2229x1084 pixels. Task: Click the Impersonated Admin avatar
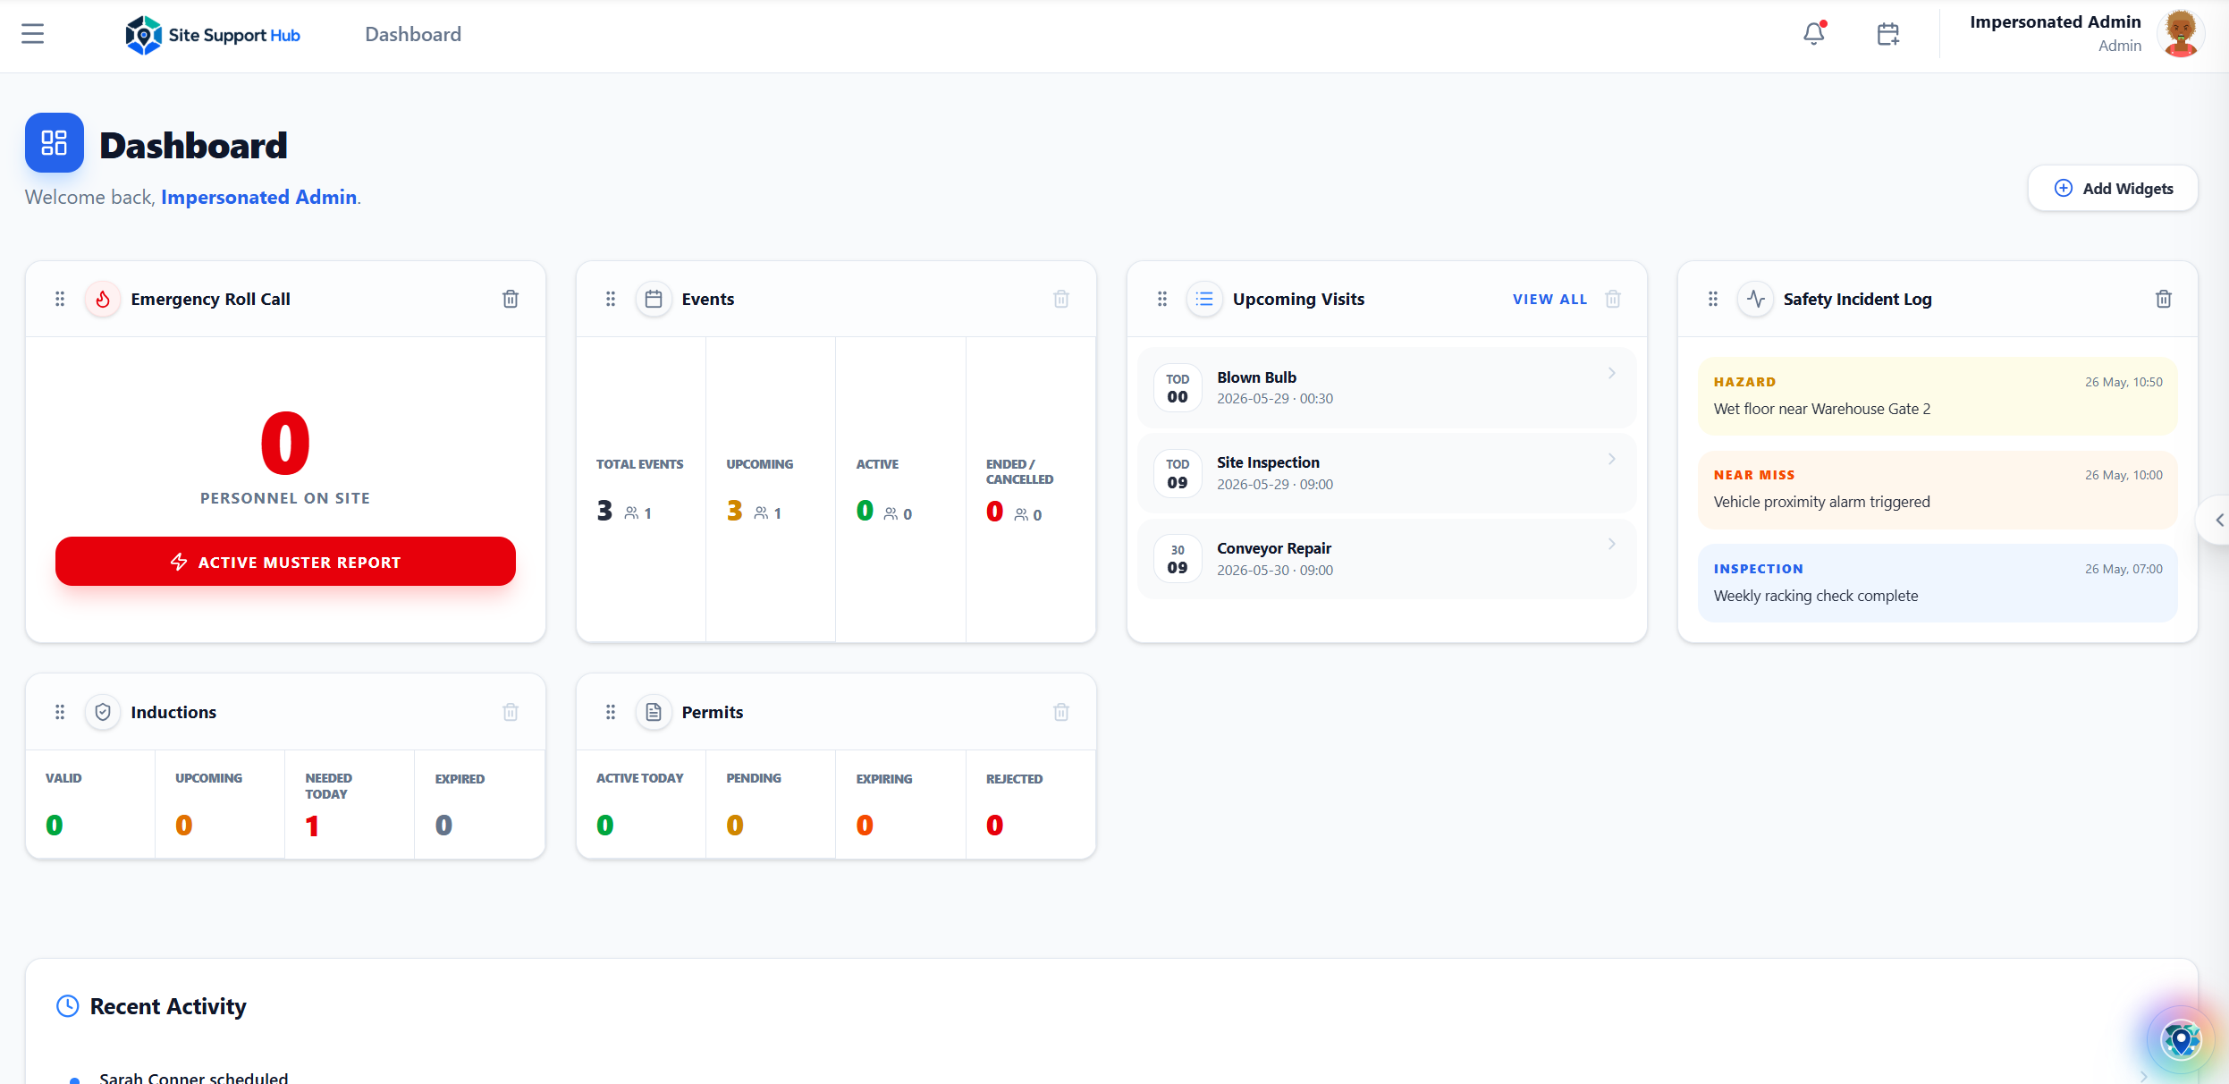pos(2180,34)
